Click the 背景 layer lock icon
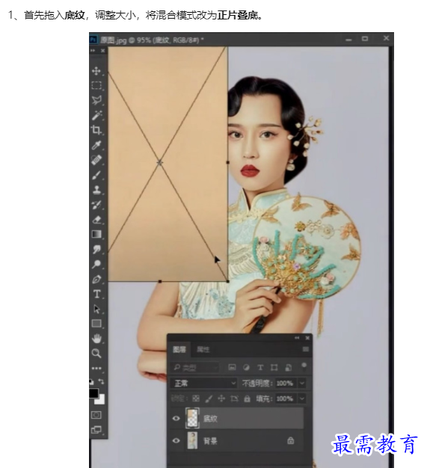This screenshot has height=468, width=424. pyautogui.click(x=291, y=440)
